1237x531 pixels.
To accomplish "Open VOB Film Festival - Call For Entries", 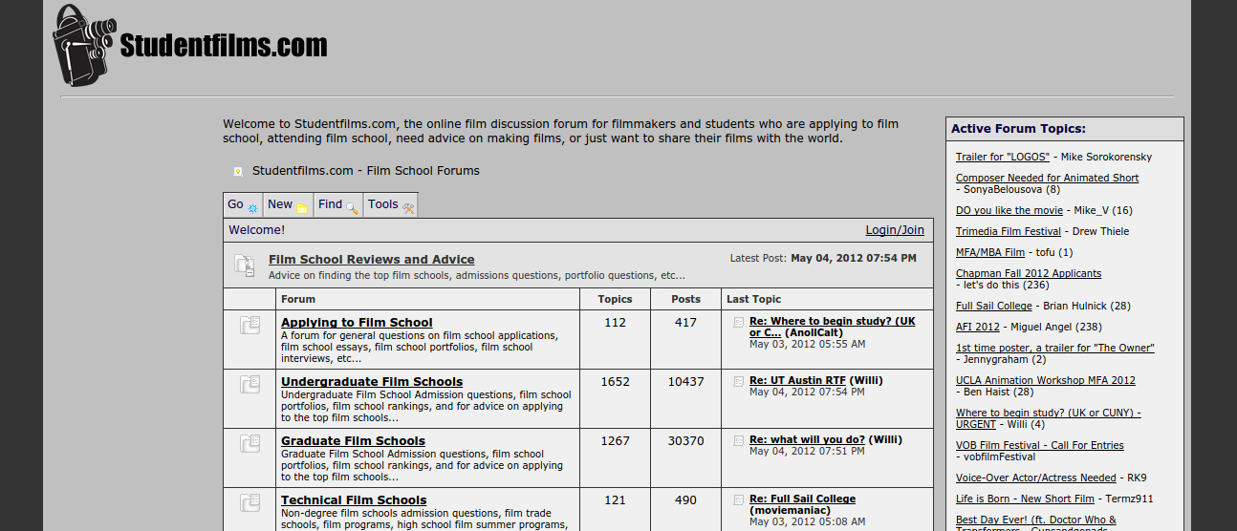I will point(1040,445).
